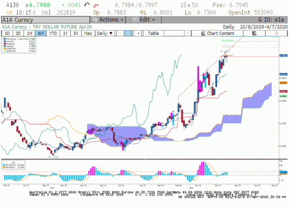Select the highlighted candle chart type icon

(128, 33)
